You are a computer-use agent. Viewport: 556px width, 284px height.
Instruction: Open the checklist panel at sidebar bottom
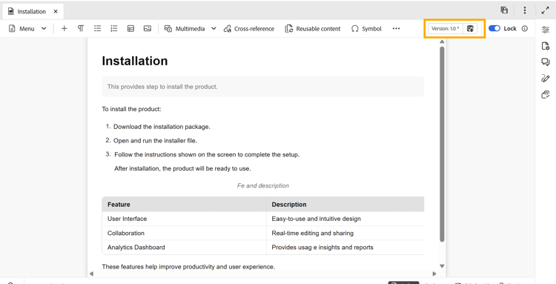pos(546,94)
